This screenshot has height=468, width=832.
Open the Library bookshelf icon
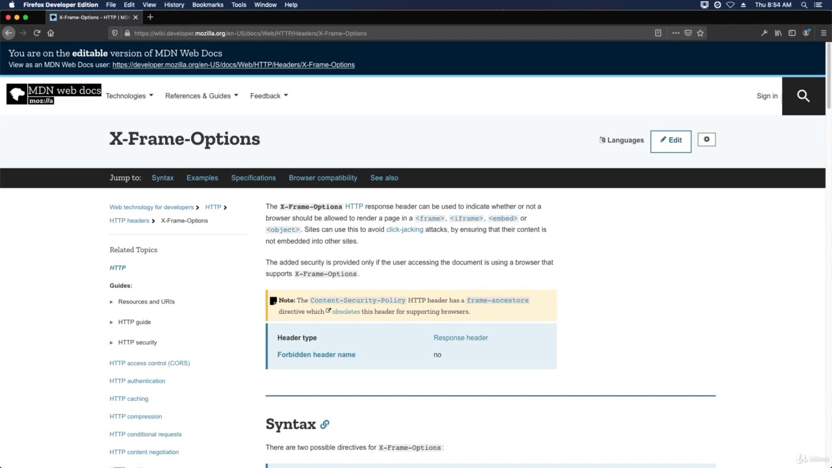[778, 33]
